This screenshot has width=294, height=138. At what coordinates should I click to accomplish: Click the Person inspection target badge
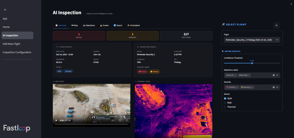pyautogui.click(x=142, y=72)
